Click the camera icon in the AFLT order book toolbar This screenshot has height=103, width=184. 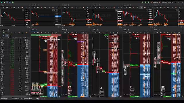coord(68,33)
